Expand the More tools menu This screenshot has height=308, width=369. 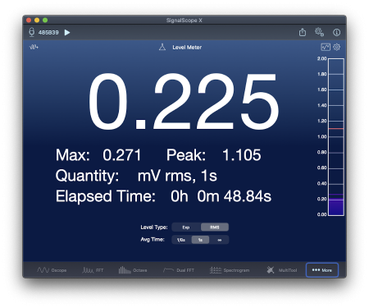322,270
